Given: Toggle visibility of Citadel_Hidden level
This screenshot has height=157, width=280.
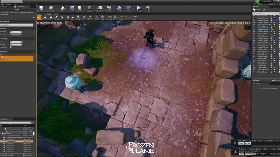Looking at the screenshot, I should pos(254,34).
